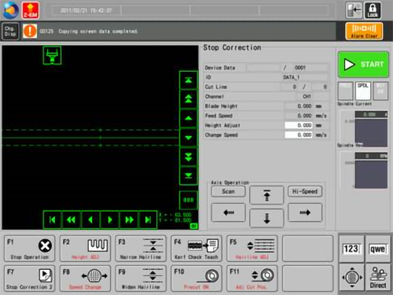Click F9 Widen Hairline button
The width and height of the screenshot is (393, 295).
[x=141, y=278]
